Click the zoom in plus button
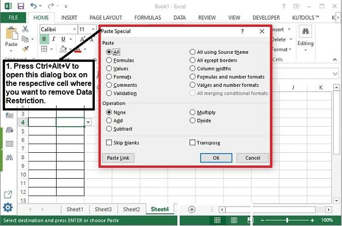 point(312,220)
